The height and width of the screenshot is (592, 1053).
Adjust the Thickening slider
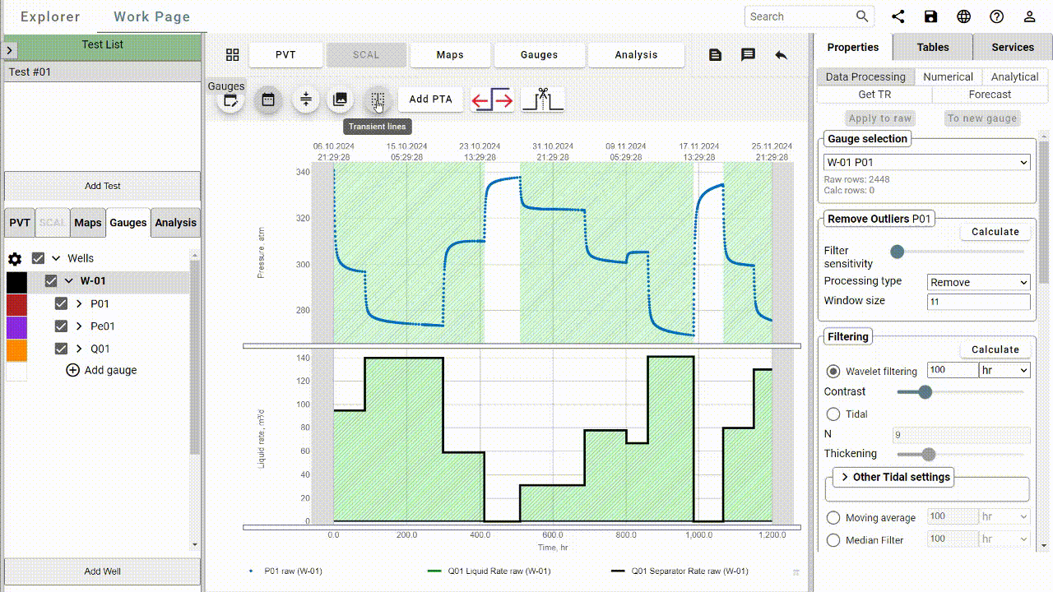click(929, 454)
